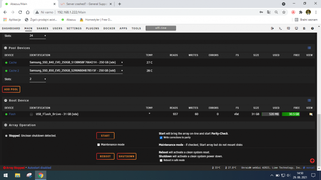Click Flash used 520 MB bar
The image size is (321, 180).
pyautogui.click(x=270, y=114)
